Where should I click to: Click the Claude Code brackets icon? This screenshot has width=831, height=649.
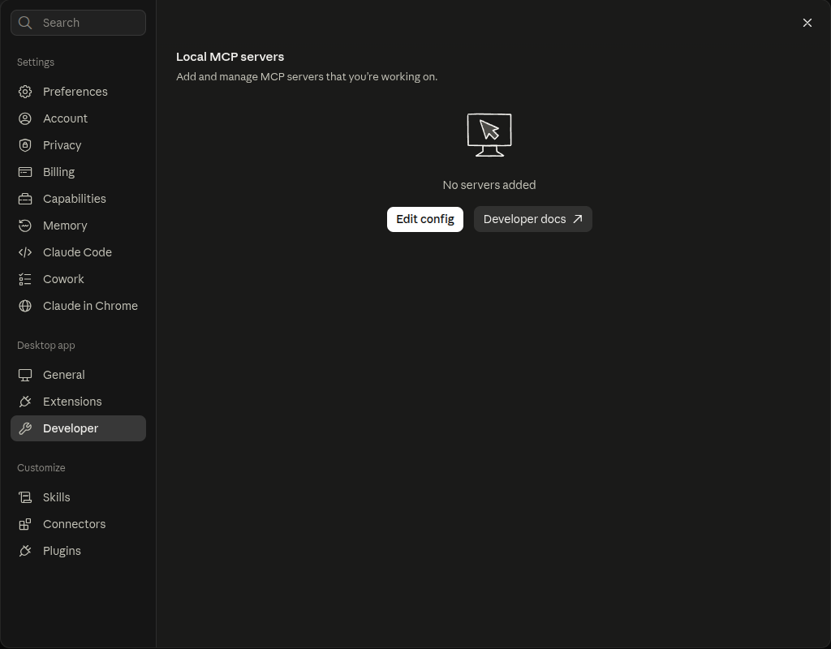pos(25,252)
